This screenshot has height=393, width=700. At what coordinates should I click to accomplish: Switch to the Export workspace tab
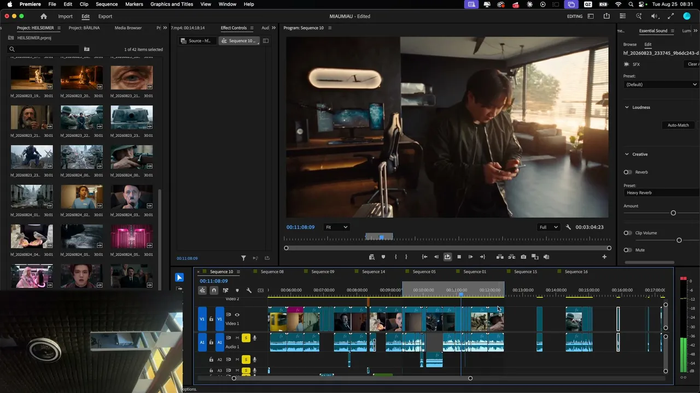[x=105, y=16]
